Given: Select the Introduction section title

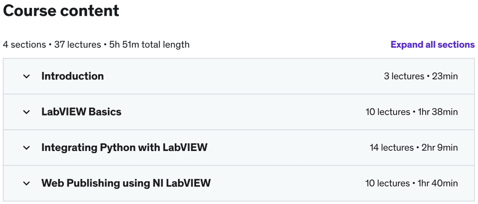Looking at the screenshot, I should pyautogui.click(x=73, y=76).
